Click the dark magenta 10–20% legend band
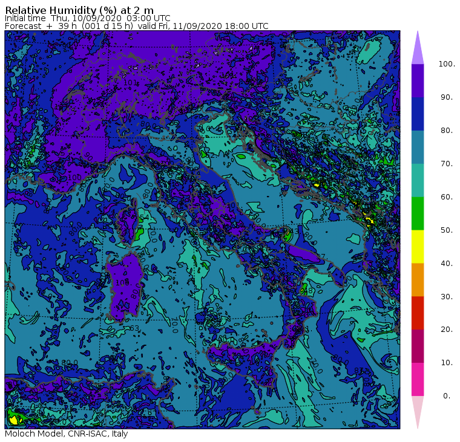 click(x=418, y=346)
